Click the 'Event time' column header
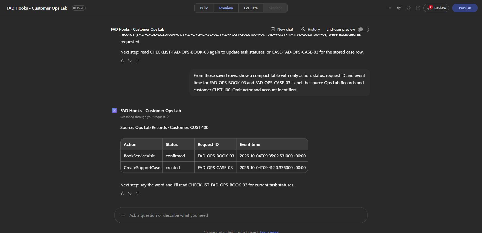Viewport: 482px width, 233px height. 272,144
